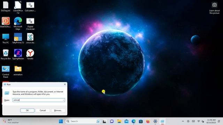Select the TypingMaster desktop shortcut
The height and width of the screenshot is (125, 223).
[x=18, y=54]
